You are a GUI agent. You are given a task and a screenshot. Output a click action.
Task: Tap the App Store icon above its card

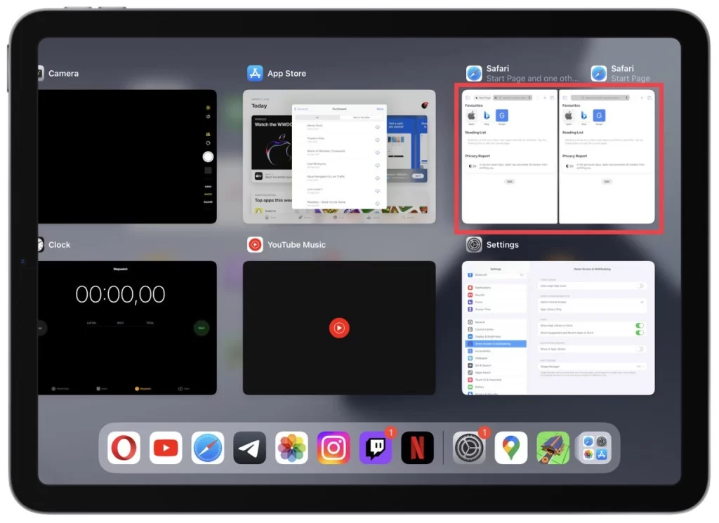255,73
